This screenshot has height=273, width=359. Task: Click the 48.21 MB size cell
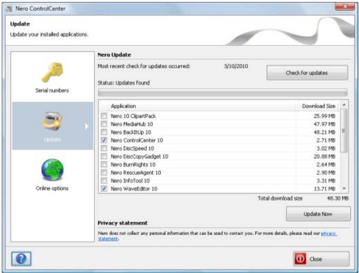tap(324, 132)
